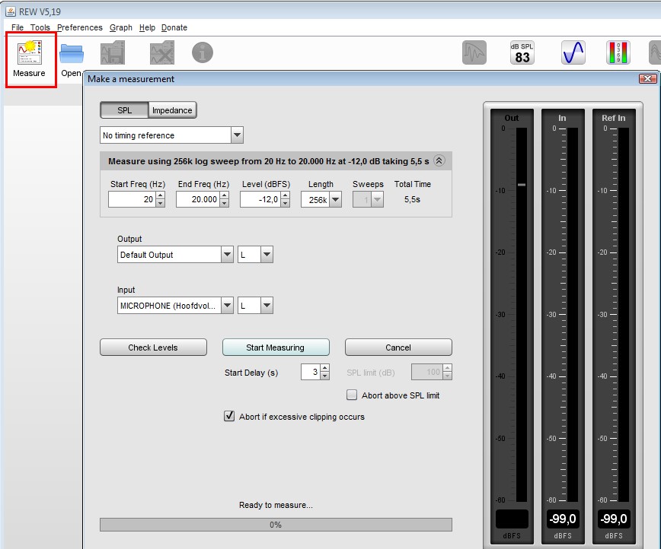
Task: Open the dB SPL 83 meter
Action: click(x=522, y=52)
